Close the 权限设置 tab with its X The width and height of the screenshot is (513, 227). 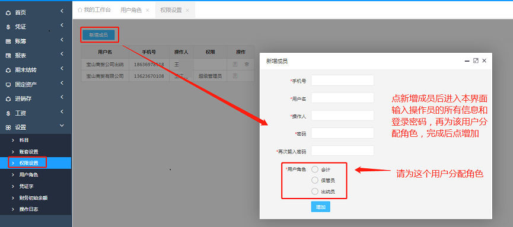[x=187, y=10]
